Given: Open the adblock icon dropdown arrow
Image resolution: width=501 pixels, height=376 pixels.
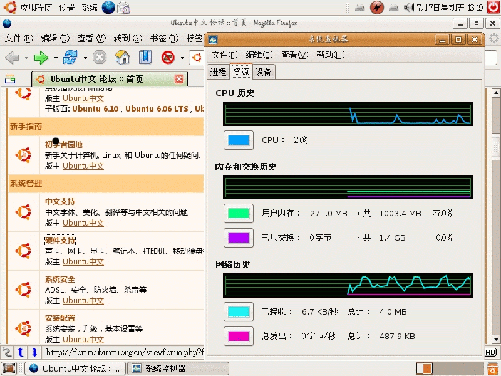Looking at the screenshot, I should (182, 58).
